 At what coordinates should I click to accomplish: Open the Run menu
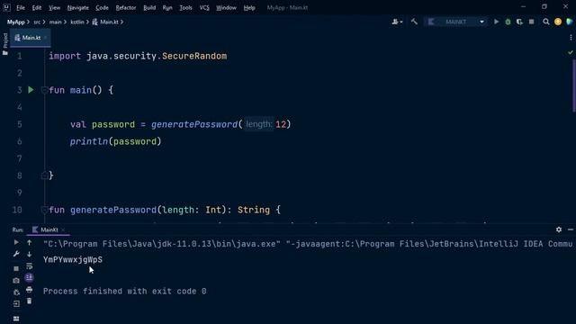[x=167, y=7]
